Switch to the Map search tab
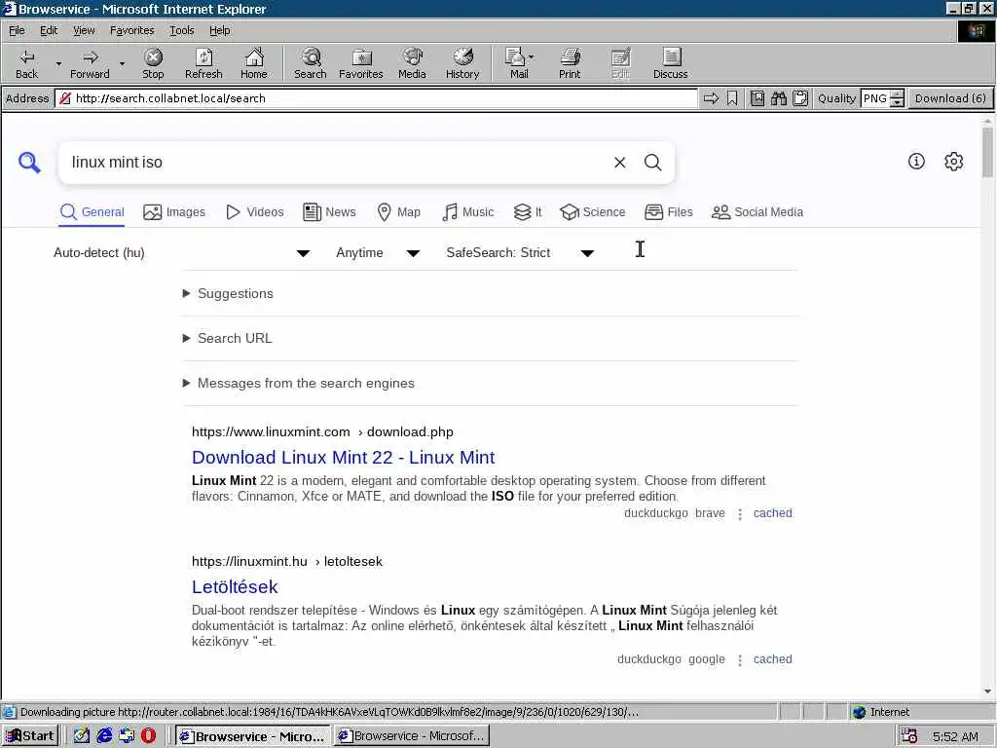The height and width of the screenshot is (748, 997). pyautogui.click(x=398, y=211)
